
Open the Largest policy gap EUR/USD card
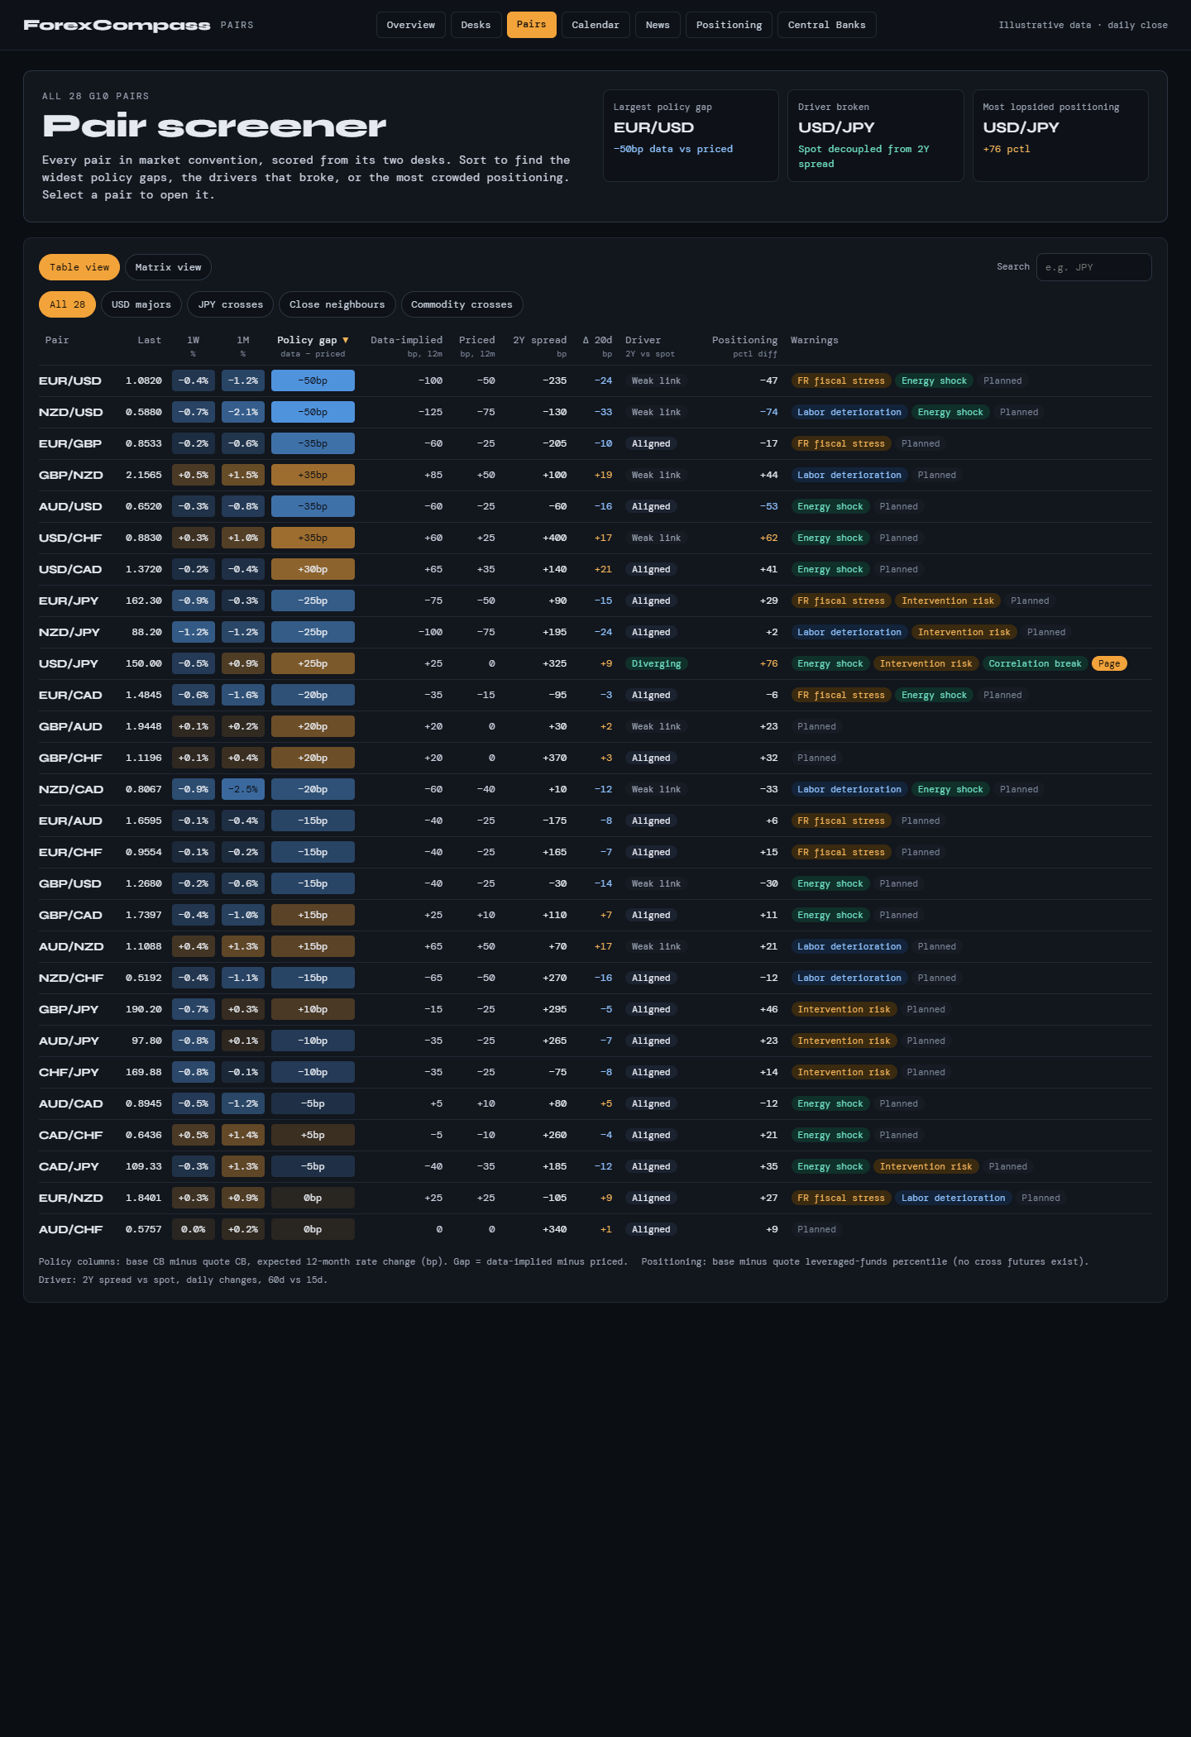(x=691, y=136)
